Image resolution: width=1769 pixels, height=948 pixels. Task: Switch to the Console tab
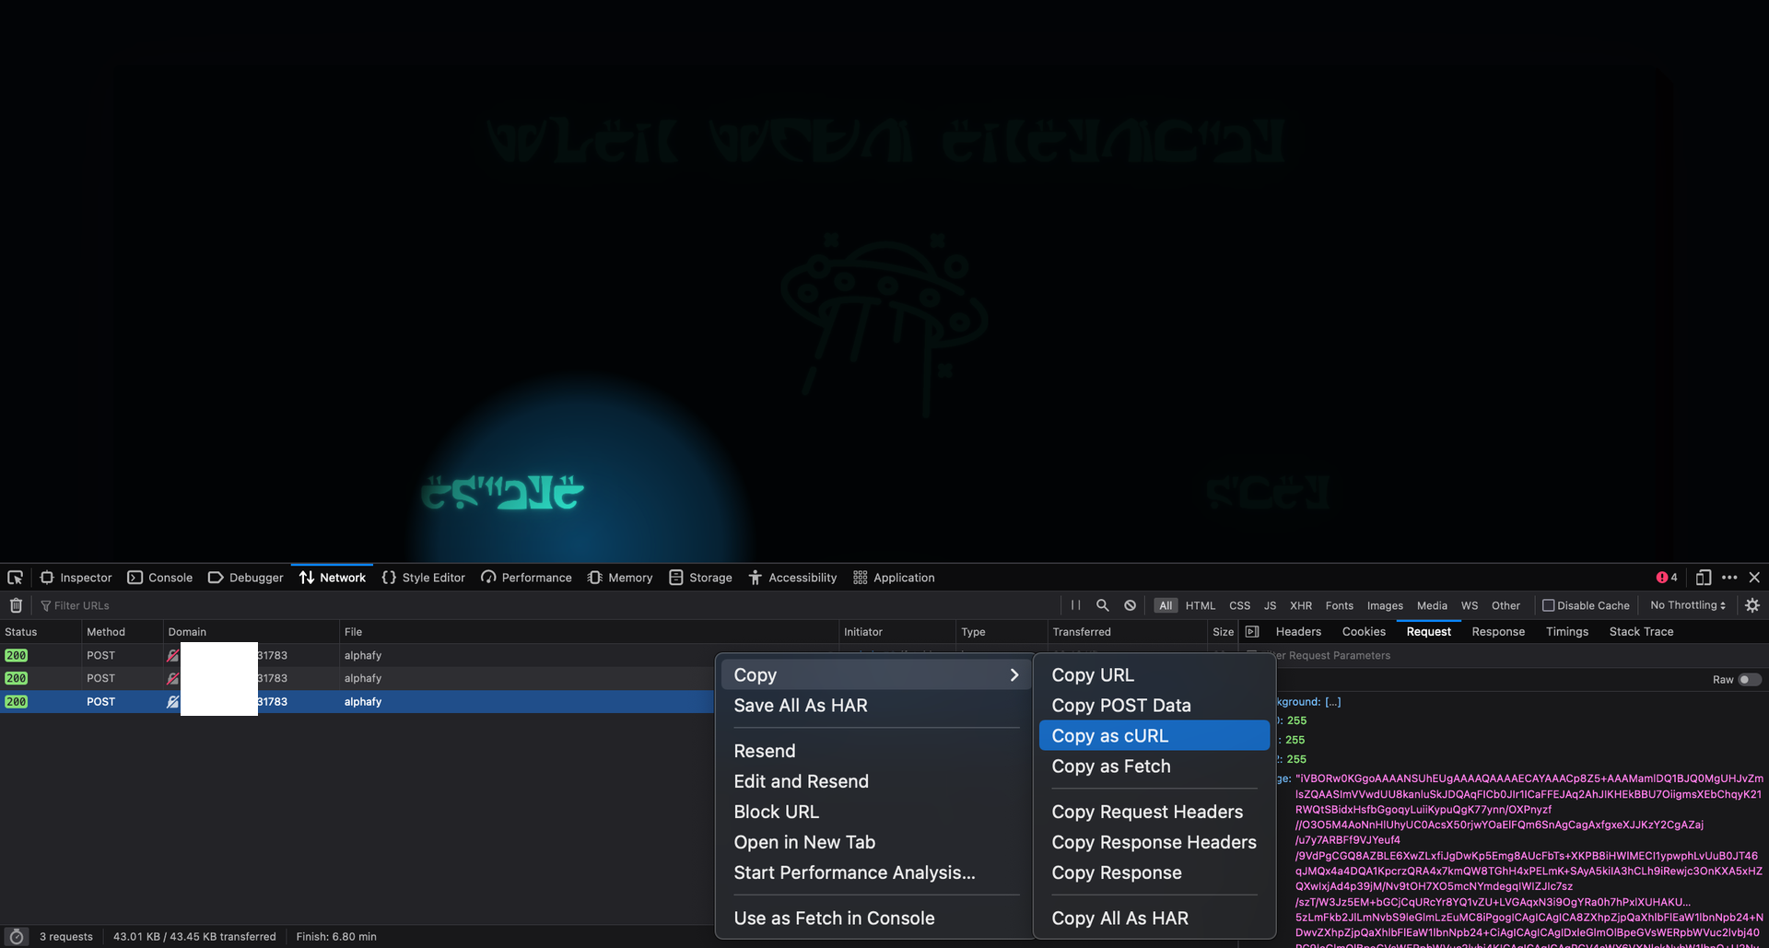[x=160, y=578]
